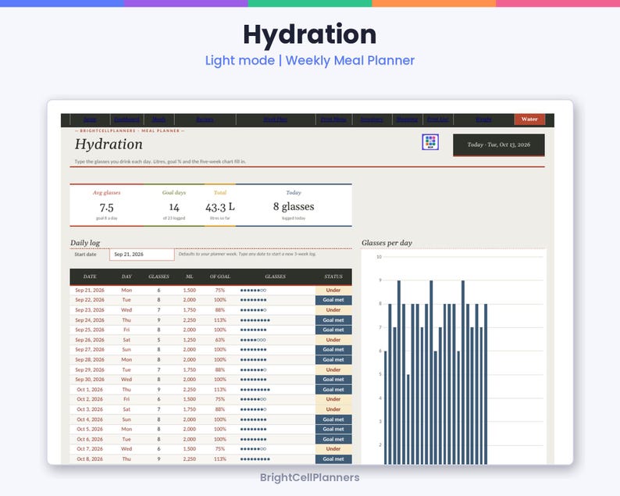Screen dimensions: 620x496
Task: Open the Water tab in navigation bar
Action: [x=529, y=119]
